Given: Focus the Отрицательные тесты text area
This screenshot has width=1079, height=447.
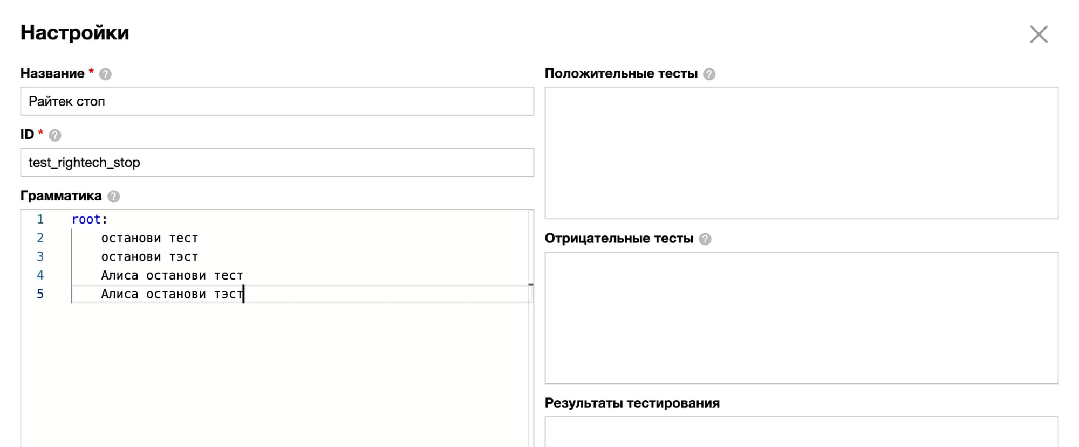Looking at the screenshot, I should [801, 318].
